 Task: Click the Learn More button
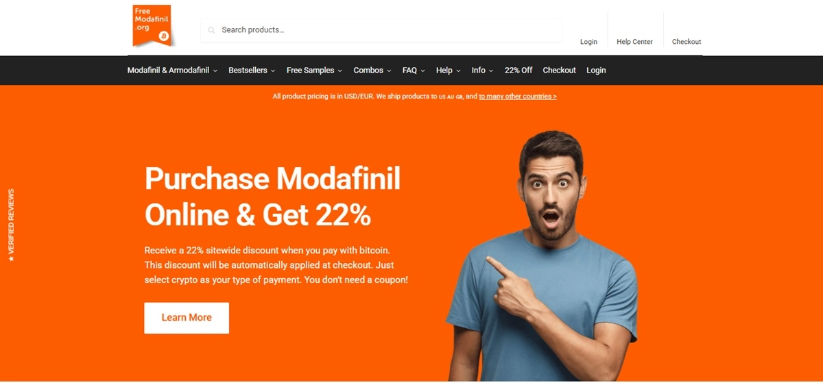coord(187,318)
